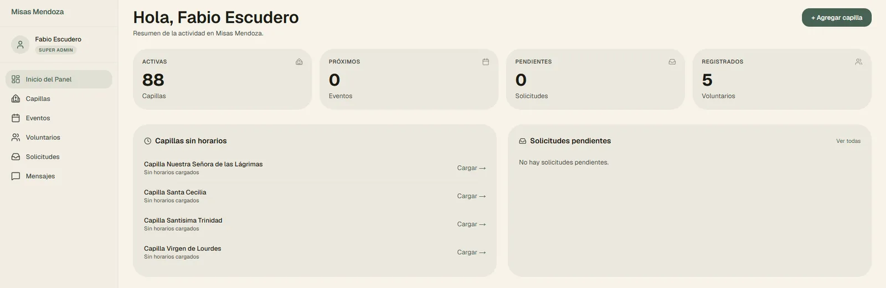Viewport: 886px width, 288px height.
Task: Open Solicitudes in the sidebar
Action: coord(59,156)
